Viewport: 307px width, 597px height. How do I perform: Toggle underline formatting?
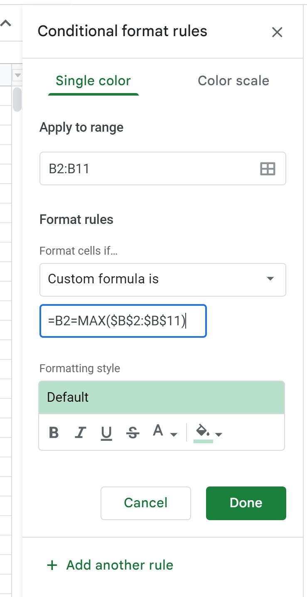click(x=106, y=433)
